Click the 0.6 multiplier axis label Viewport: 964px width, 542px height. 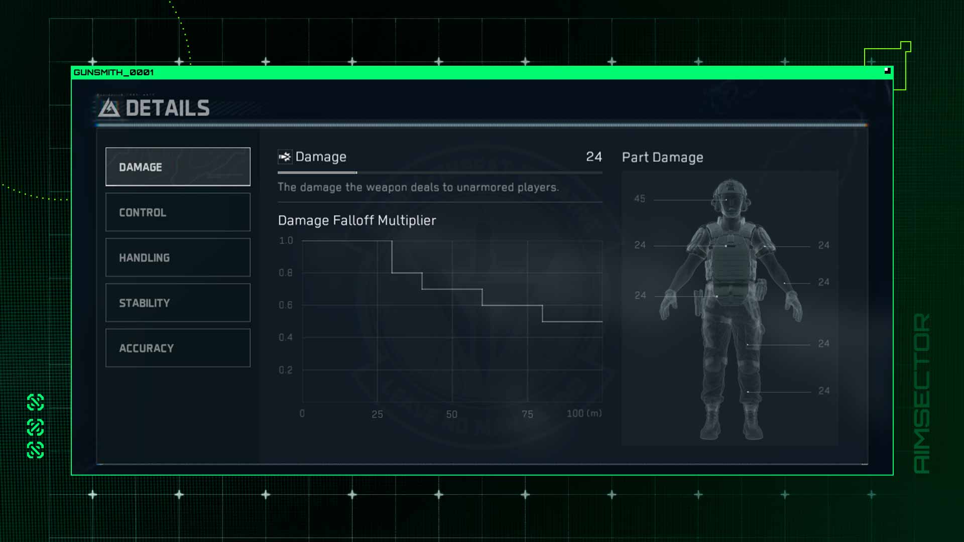[x=286, y=305]
